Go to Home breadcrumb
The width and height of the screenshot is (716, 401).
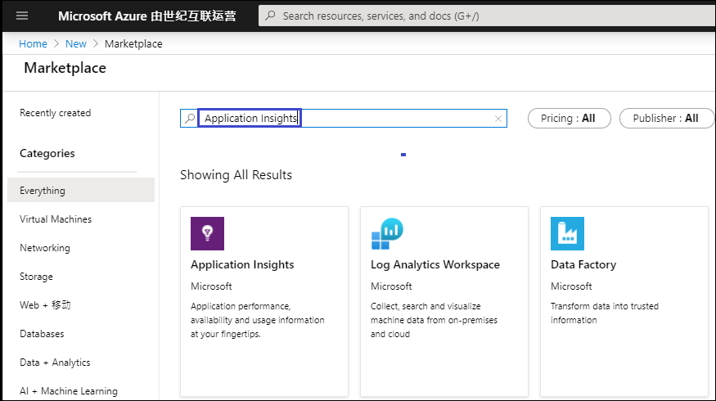tap(33, 44)
